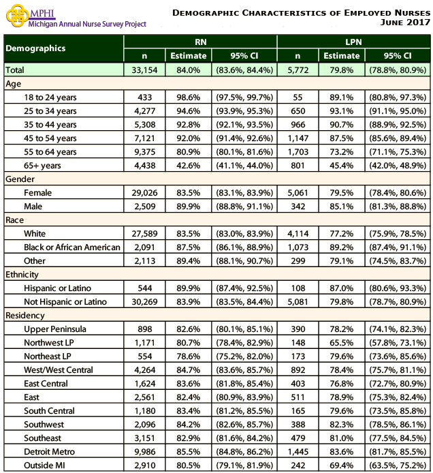Click the 'East' residency row label
433x473 pixels.
(31, 397)
